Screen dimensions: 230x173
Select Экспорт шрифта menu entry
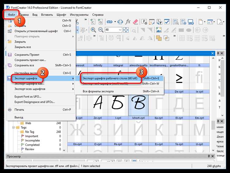41,79
